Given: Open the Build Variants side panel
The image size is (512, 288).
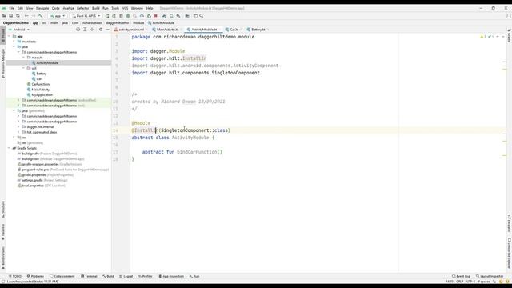Looking at the screenshot, I should click(3, 258).
